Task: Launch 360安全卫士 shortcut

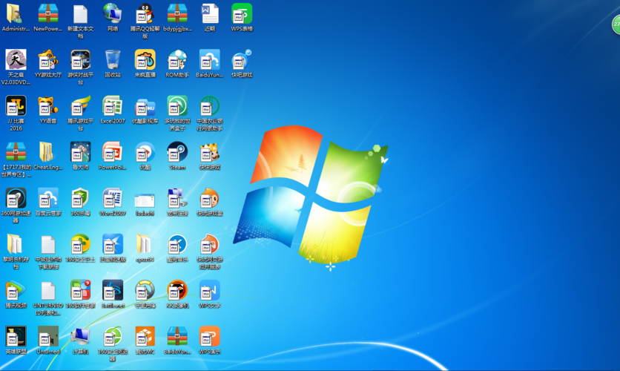Action: click(80, 244)
